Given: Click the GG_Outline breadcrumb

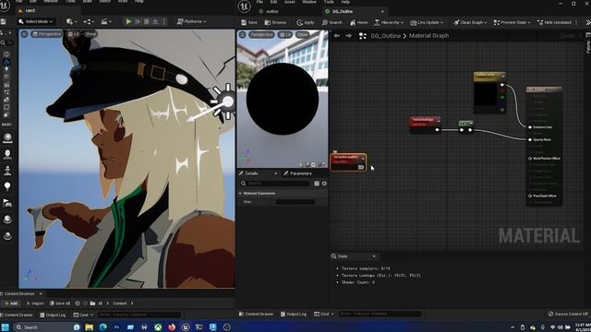Looking at the screenshot, I should pyautogui.click(x=386, y=36).
